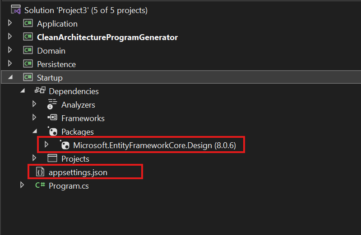Viewport: 361px width, 235px height.
Task: Click the appsettings.json file icon
Action: click(x=40, y=172)
